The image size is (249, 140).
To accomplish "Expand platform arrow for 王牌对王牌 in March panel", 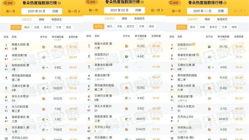I will click(x=213, y=68).
